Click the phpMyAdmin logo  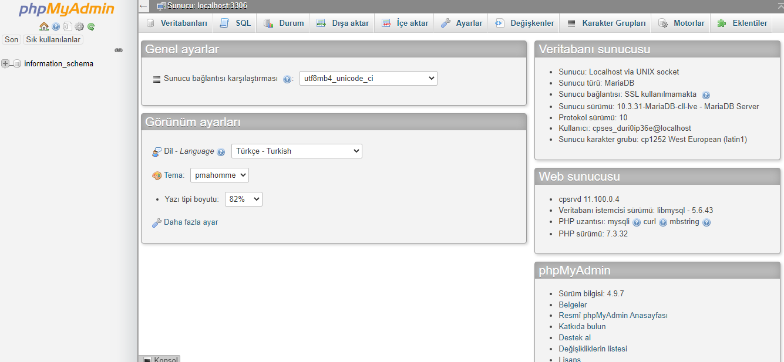point(66,9)
